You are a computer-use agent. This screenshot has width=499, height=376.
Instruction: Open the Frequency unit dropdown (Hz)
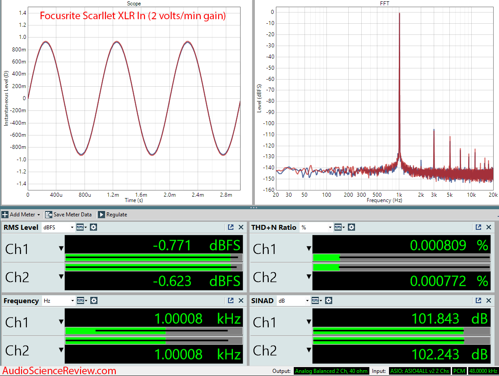point(59,300)
